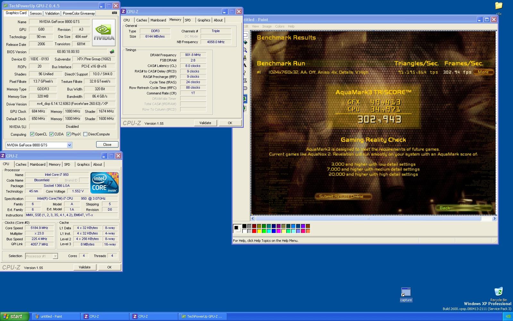Toggle the PhysX checkbox
The width and height of the screenshot is (513, 321).
tap(68, 134)
